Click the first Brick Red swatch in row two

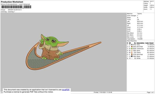tap(132, 46)
